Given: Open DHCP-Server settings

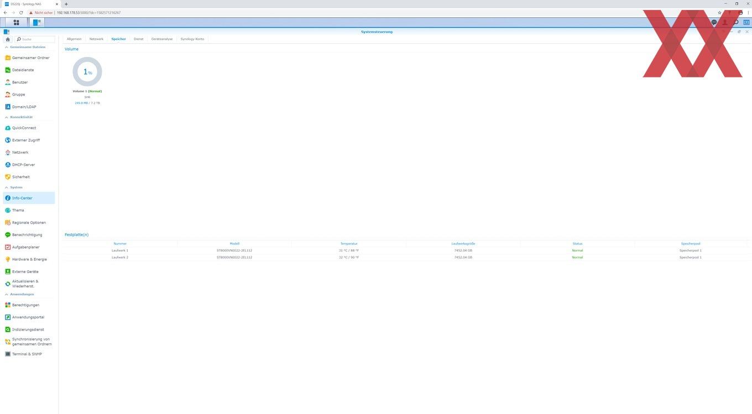Looking at the screenshot, I should pyautogui.click(x=29, y=165).
